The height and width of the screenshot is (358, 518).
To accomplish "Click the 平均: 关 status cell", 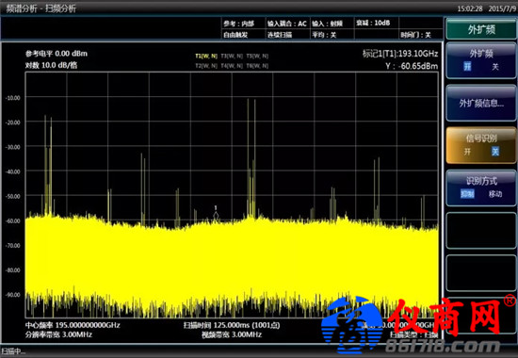I will coord(324,35).
